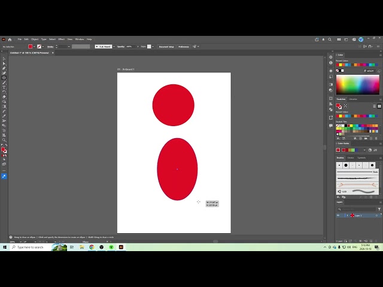The width and height of the screenshot is (383, 287).
Task: Click the Stroke label link
Action: pos(50,47)
